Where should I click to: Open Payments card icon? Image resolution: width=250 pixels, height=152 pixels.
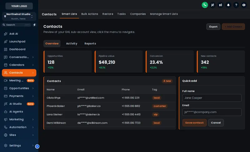[x=6, y=96]
